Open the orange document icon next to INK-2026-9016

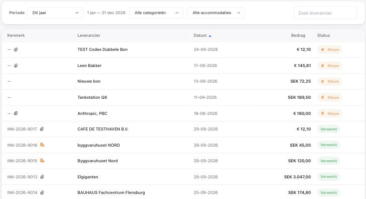(x=42, y=145)
